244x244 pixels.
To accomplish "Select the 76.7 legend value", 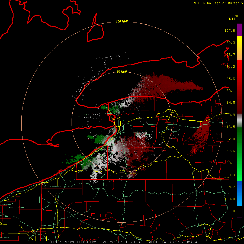I will click(231, 54).
